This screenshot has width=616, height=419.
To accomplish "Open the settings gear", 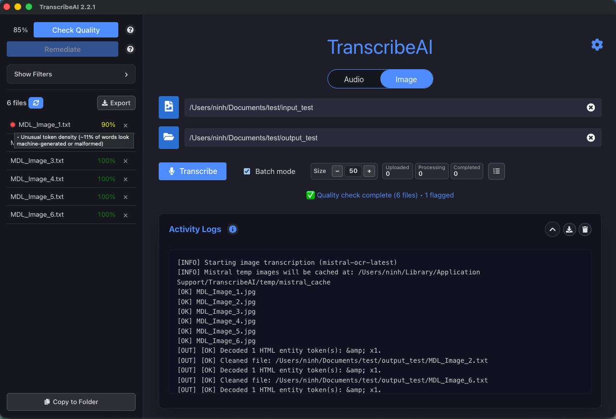I will click(597, 45).
